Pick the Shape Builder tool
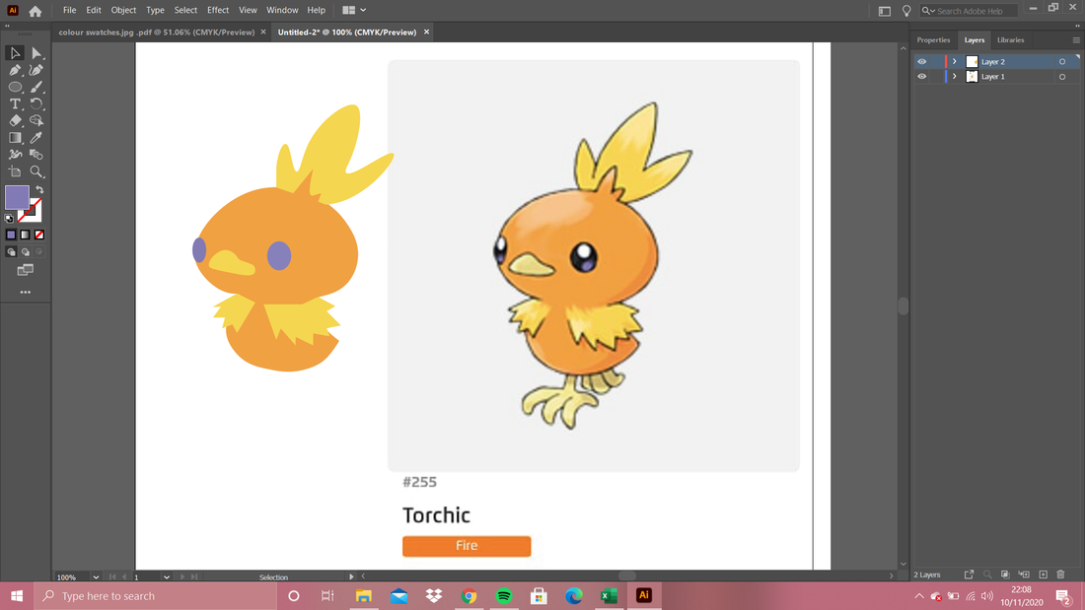This screenshot has height=610, width=1085. click(36, 120)
